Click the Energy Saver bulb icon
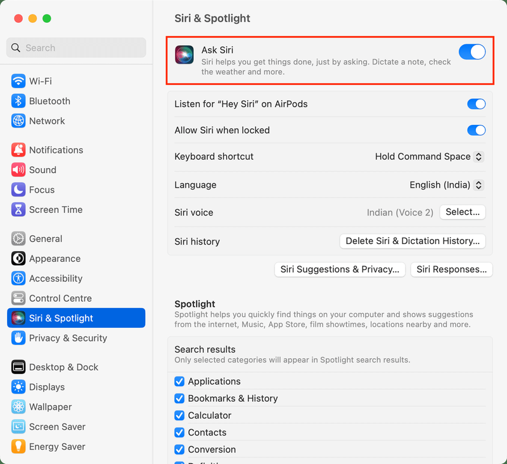Screen dimensions: 507x464 pyautogui.click(x=18, y=446)
